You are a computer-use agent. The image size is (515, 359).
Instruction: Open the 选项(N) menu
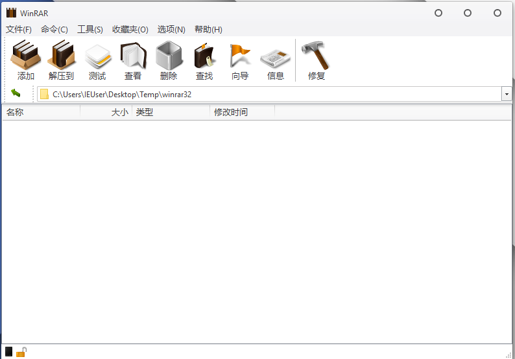[x=171, y=30]
